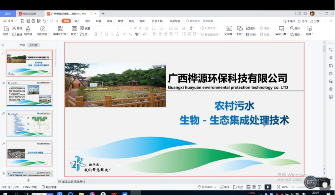Start slideshow from current slide (当页开始)
The width and height of the screenshot is (335, 195).
coord(42,29)
